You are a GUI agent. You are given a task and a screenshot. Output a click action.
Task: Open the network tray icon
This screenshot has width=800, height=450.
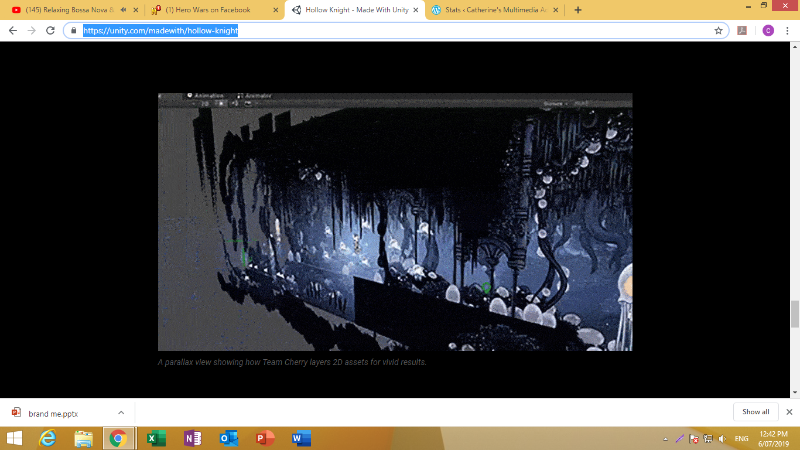point(708,439)
